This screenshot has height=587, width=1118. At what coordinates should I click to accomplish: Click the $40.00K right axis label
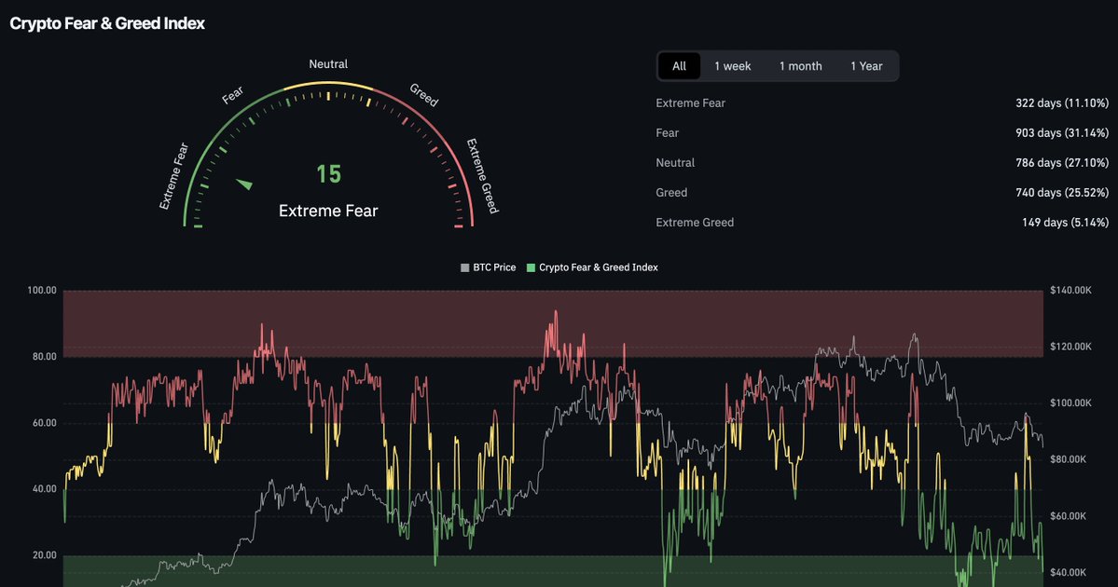pyautogui.click(x=1068, y=572)
